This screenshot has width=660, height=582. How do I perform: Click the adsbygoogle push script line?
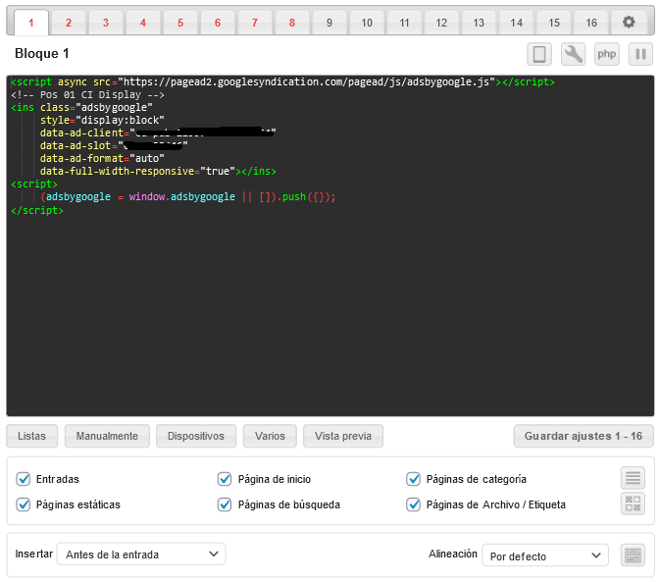coord(188,196)
